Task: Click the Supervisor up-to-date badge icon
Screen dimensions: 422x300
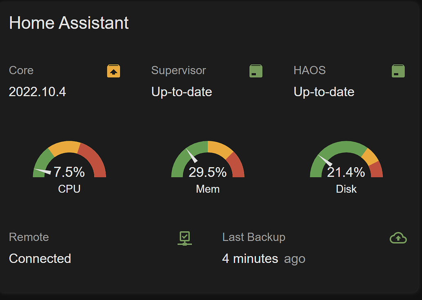Action: pyautogui.click(x=255, y=70)
